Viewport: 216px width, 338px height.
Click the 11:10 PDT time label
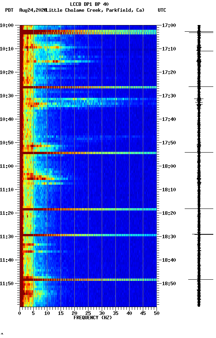7,190
